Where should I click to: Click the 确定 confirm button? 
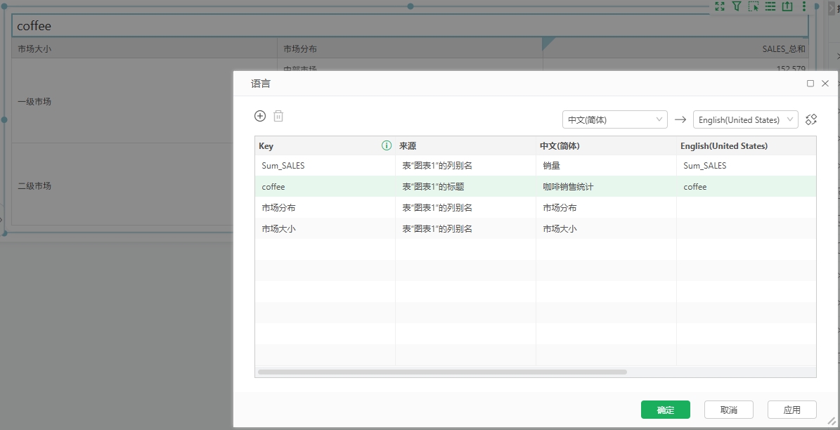point(665,410)
